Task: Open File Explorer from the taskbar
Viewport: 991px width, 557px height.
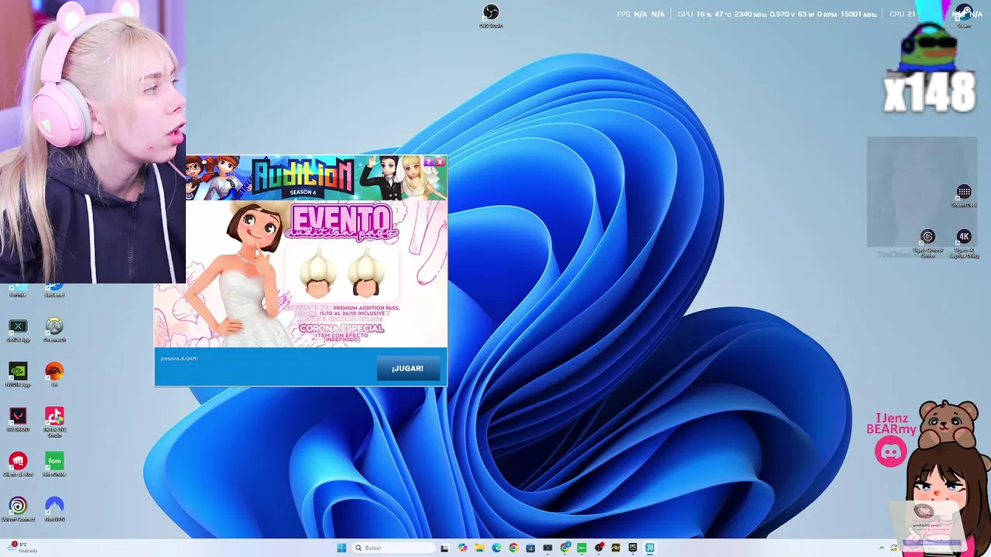Action: coord(479,548)
